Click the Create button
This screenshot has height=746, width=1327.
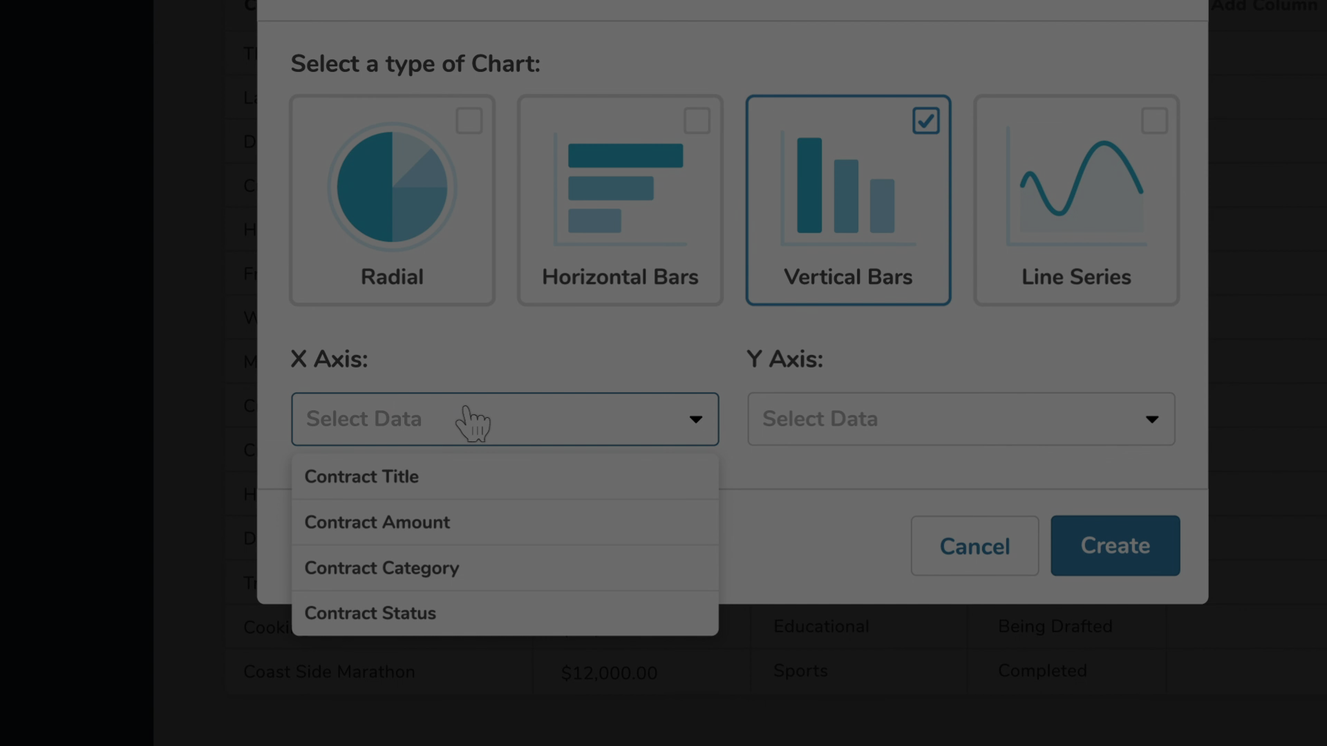coord(1115,546)
